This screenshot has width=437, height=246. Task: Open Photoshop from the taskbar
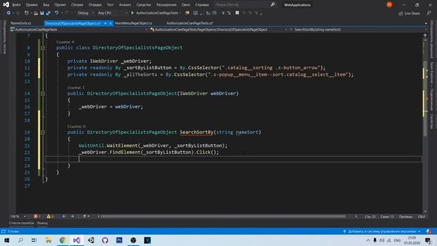pos(119,240)
